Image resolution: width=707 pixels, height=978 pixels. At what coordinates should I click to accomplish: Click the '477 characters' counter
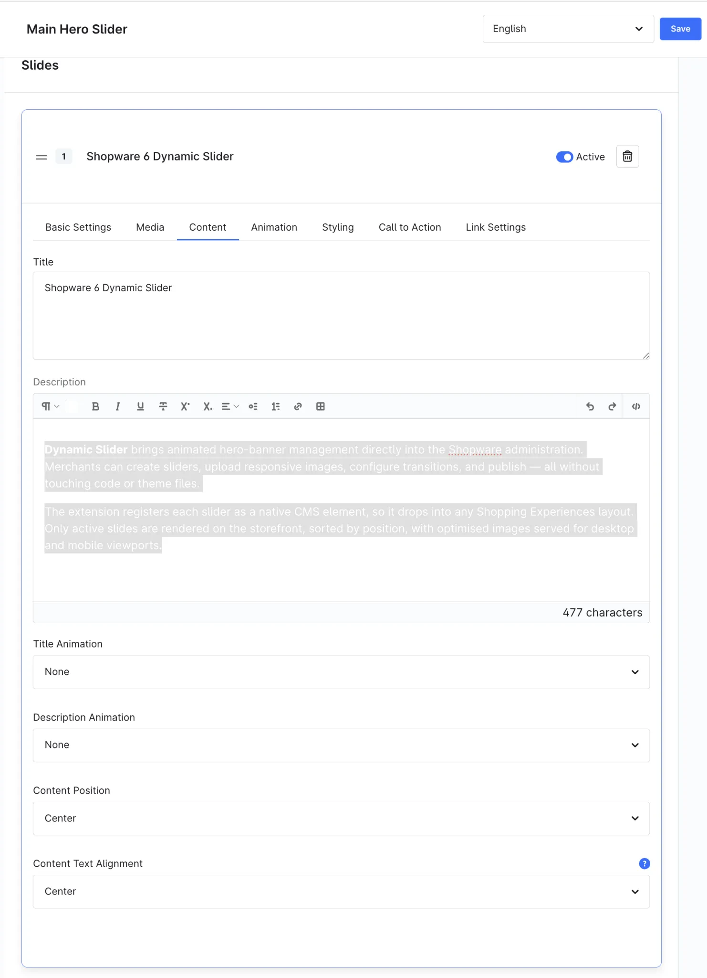point(603,613)
